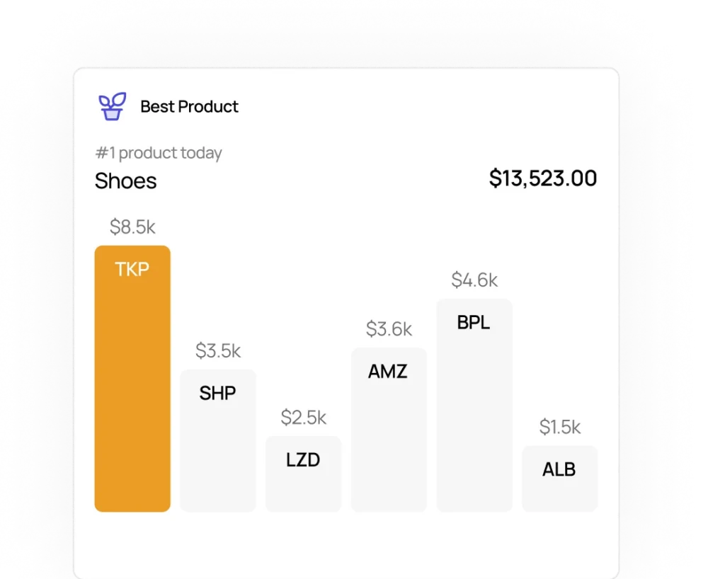The width and height of the screenshot is (725, 579).
Task: Click the $13,523.00 total amount
Action: pos(542,178)
